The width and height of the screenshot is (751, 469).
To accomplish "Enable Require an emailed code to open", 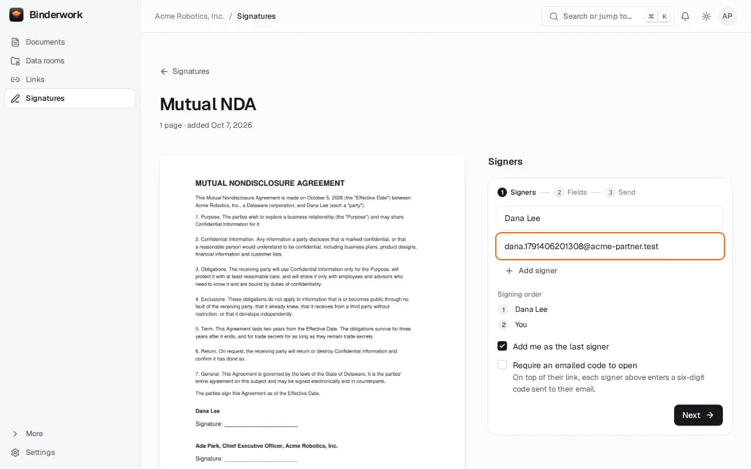I will click(x=502, y=365).
